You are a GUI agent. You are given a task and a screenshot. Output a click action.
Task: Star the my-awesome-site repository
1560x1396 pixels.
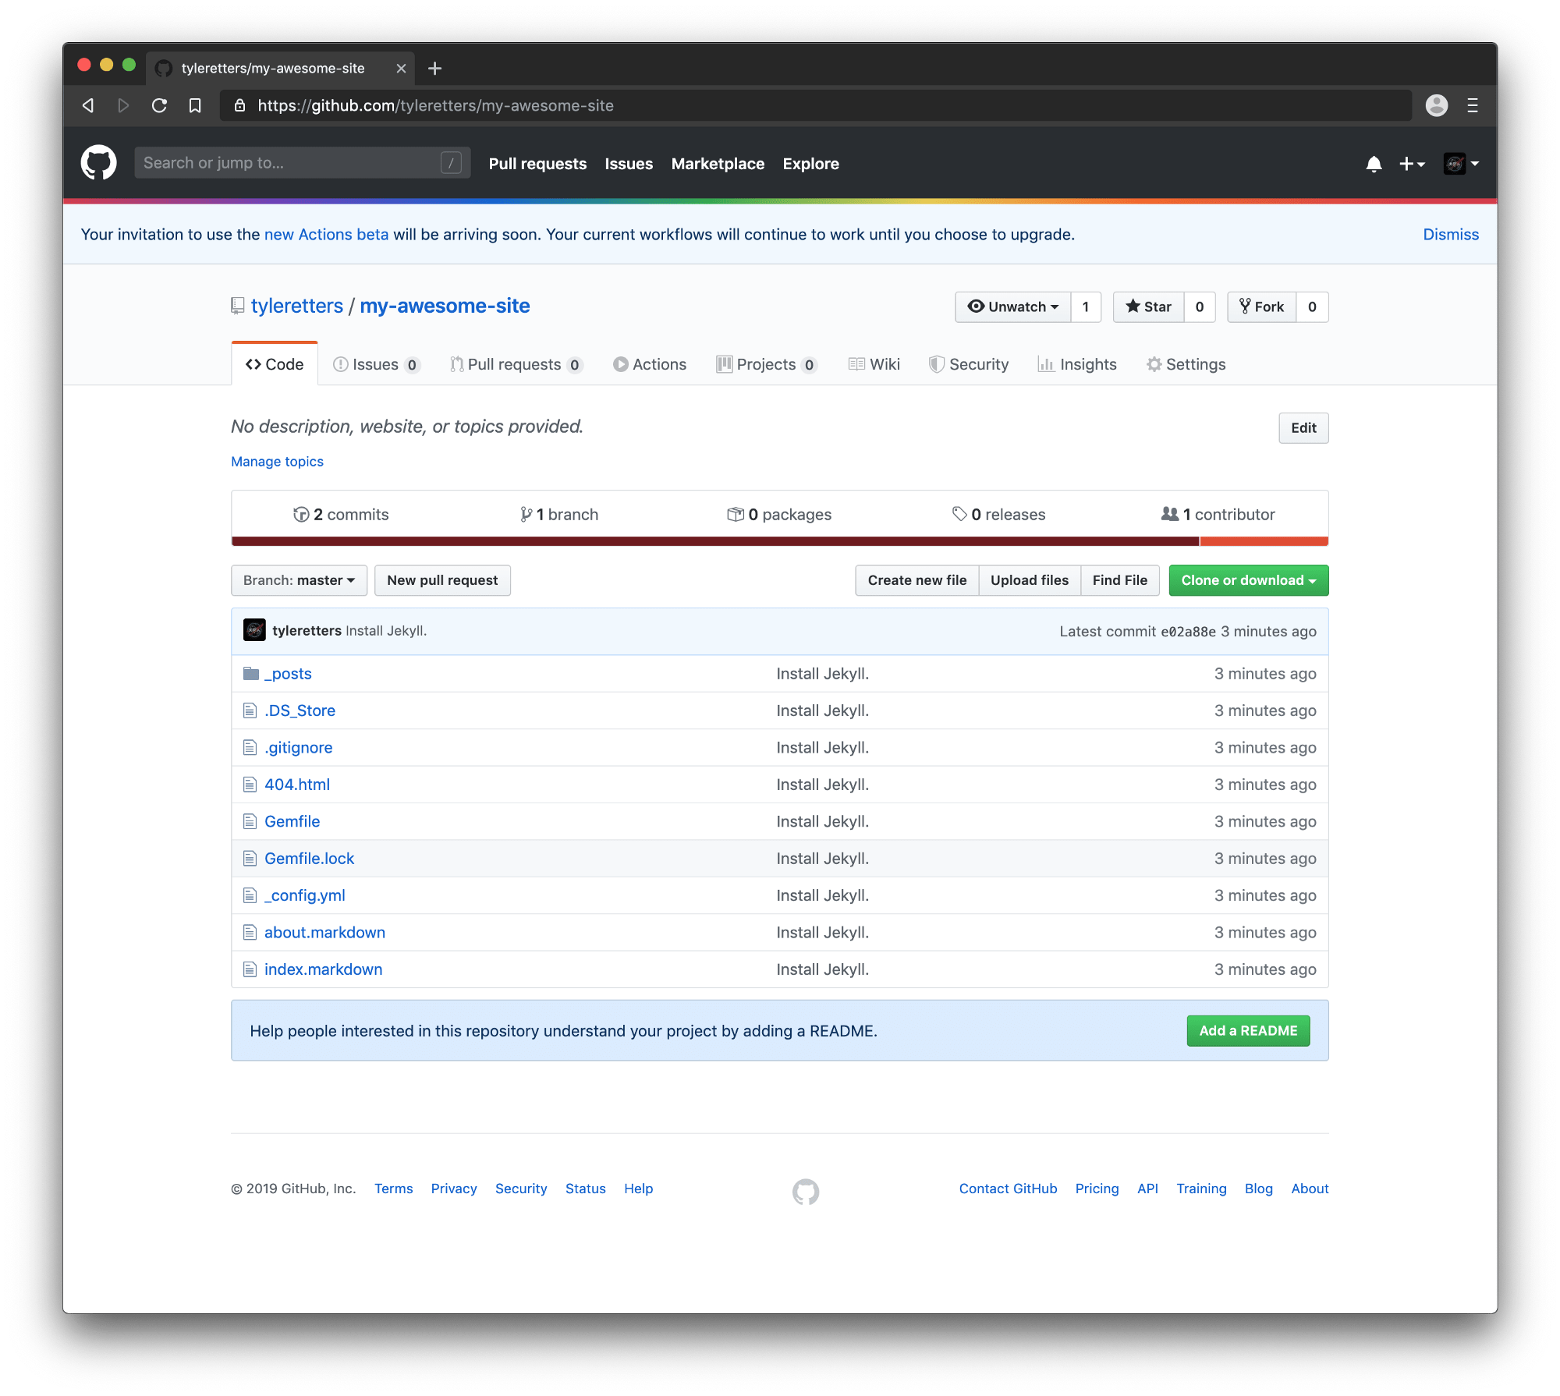click(x=1148, y=306)
